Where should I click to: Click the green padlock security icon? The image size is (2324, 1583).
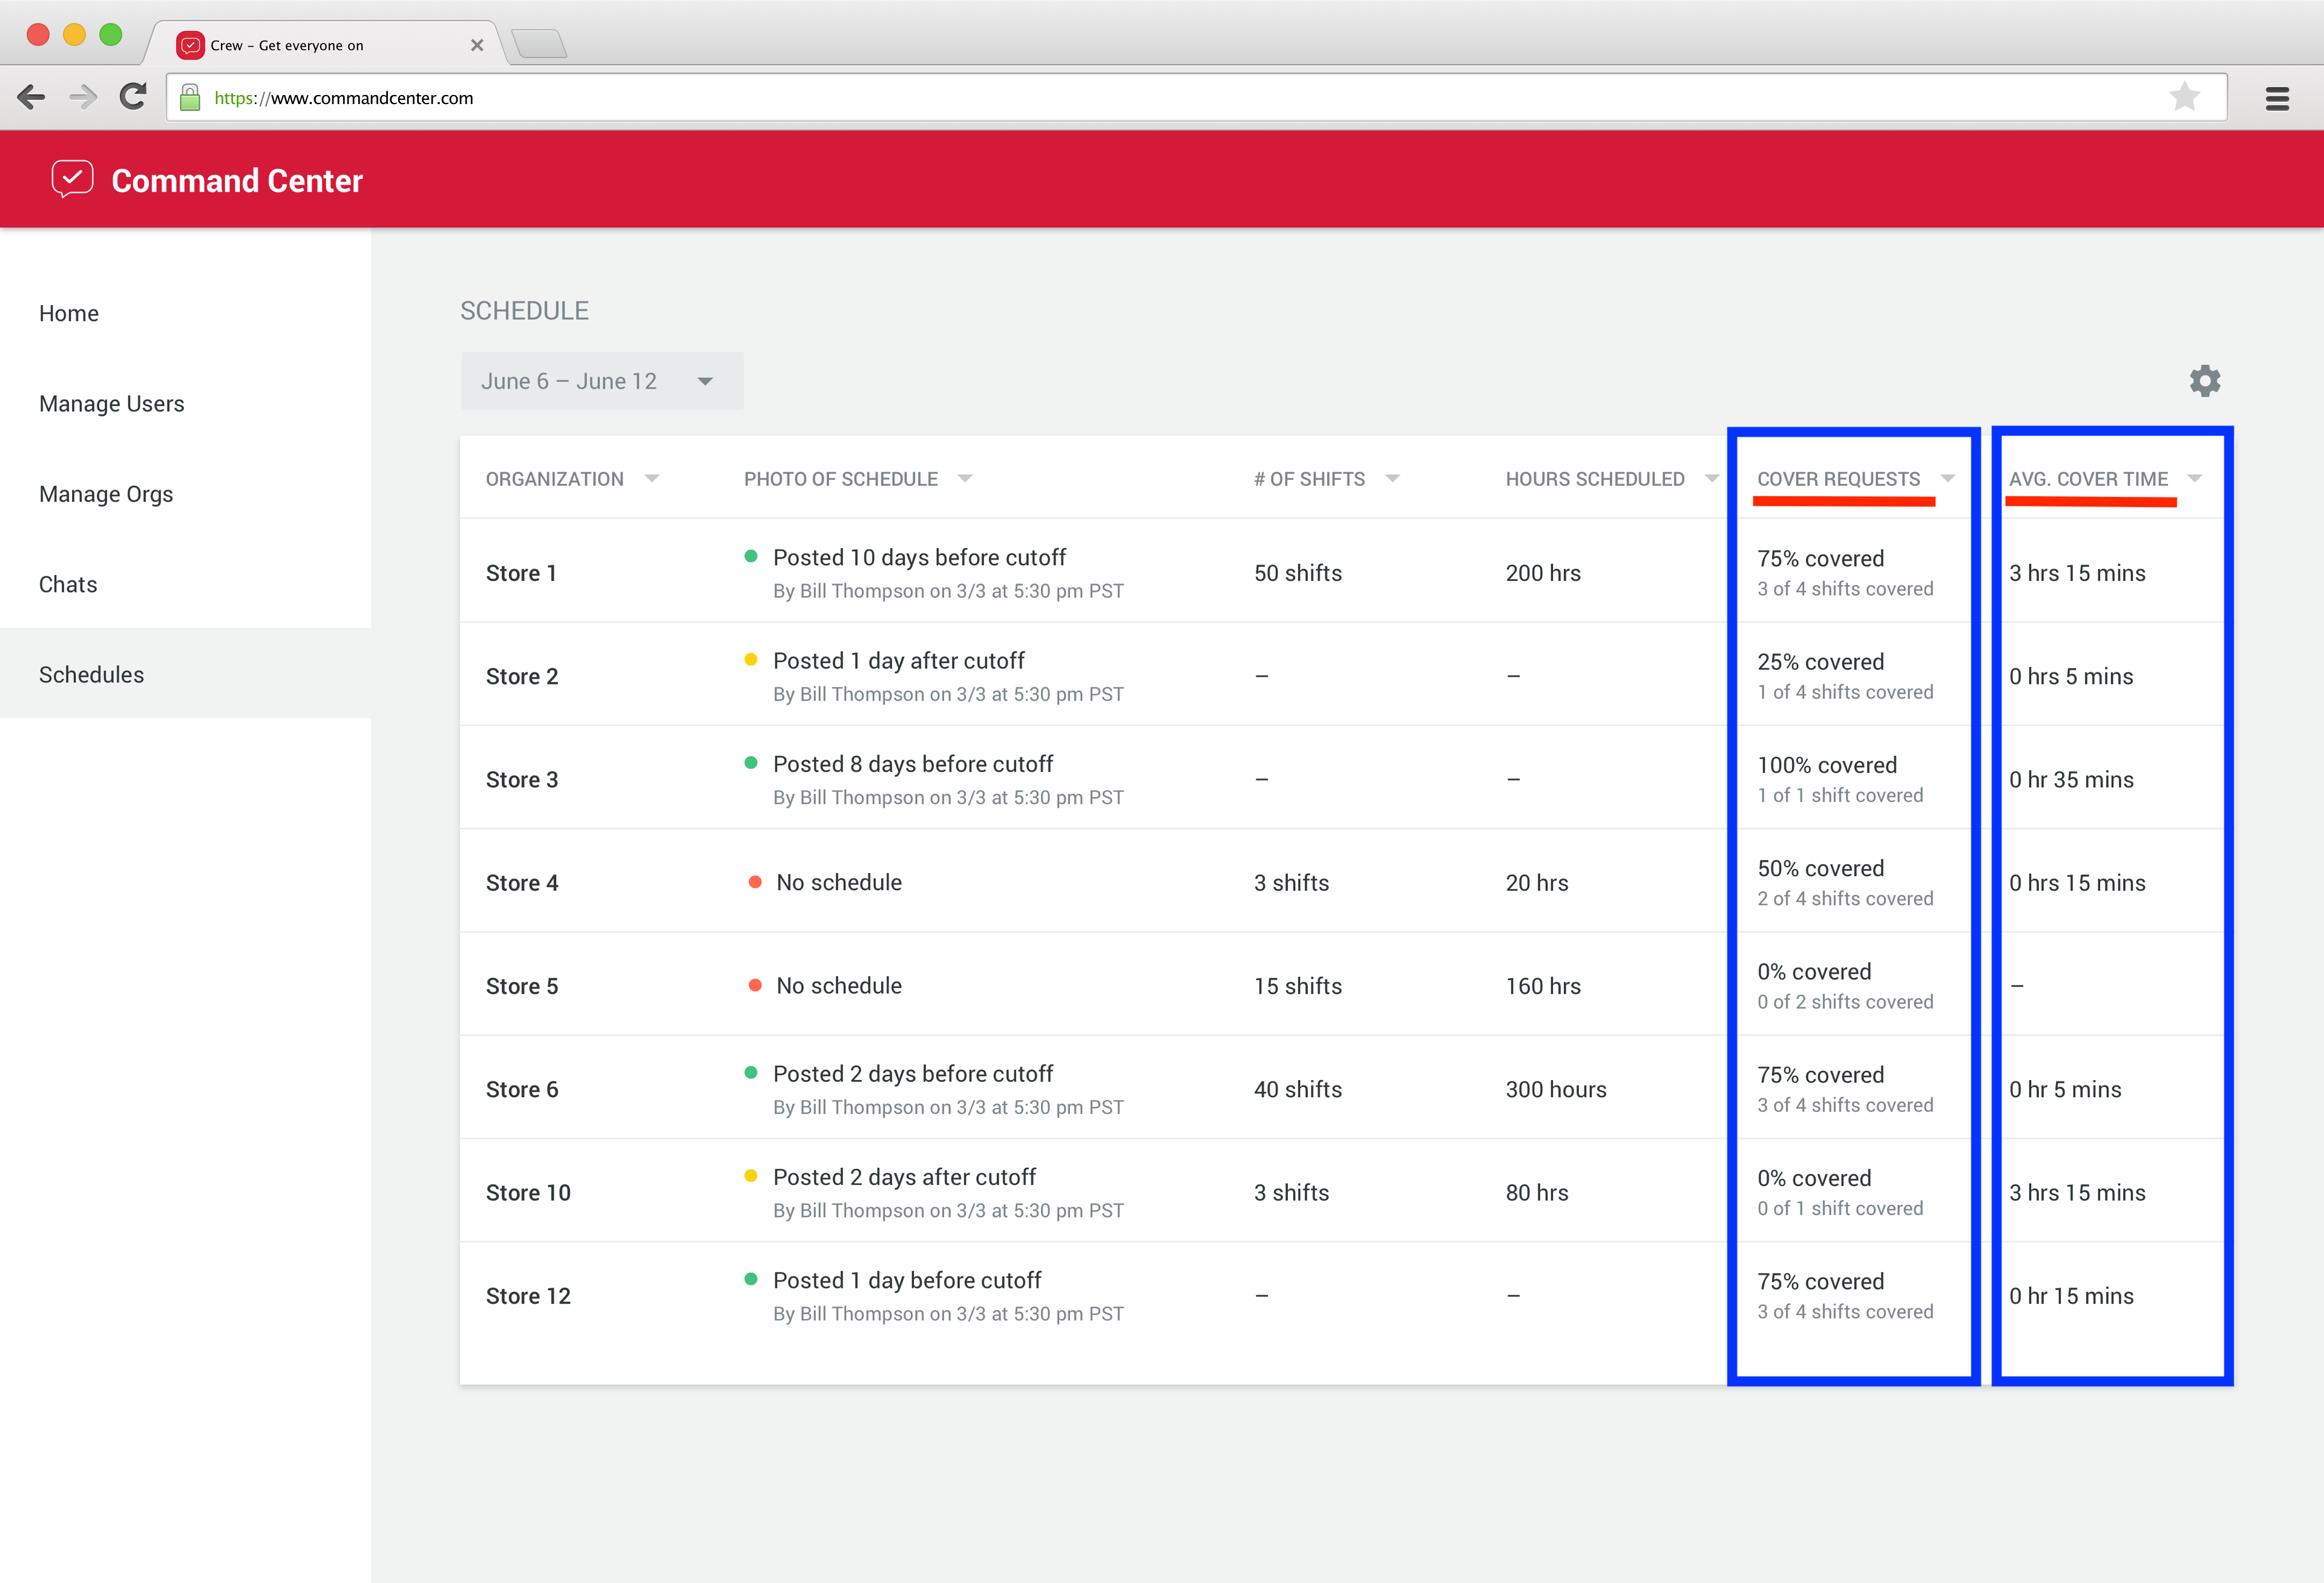[x=190, y=97]
